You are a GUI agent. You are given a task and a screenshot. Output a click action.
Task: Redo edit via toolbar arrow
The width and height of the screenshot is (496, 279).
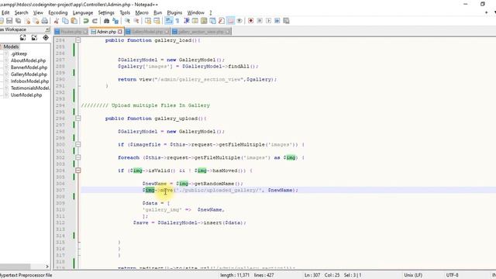point(95,21)
